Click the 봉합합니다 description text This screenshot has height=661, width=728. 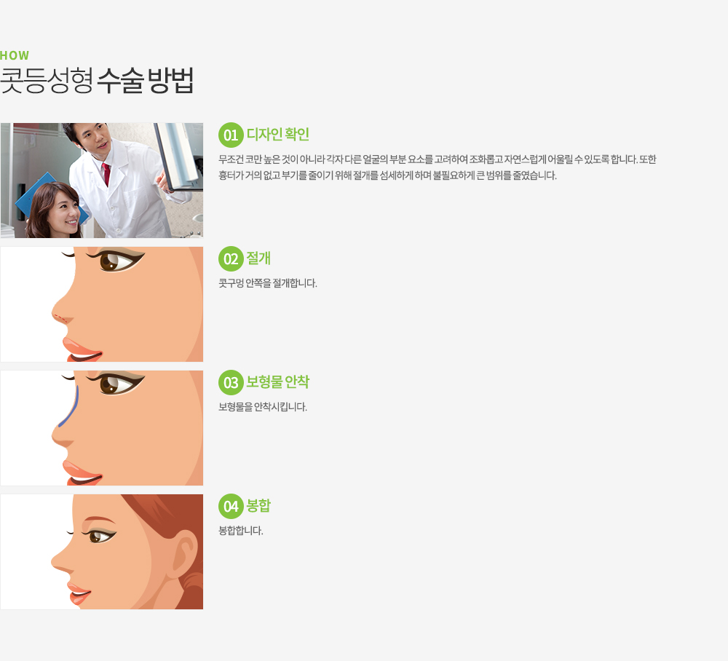pos(240,531)
